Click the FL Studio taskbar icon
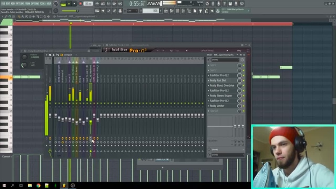 64,185
